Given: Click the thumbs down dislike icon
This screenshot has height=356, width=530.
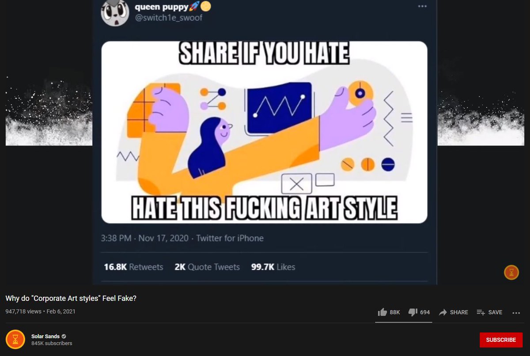Looking at the screenshot, I should click(413, 312).
